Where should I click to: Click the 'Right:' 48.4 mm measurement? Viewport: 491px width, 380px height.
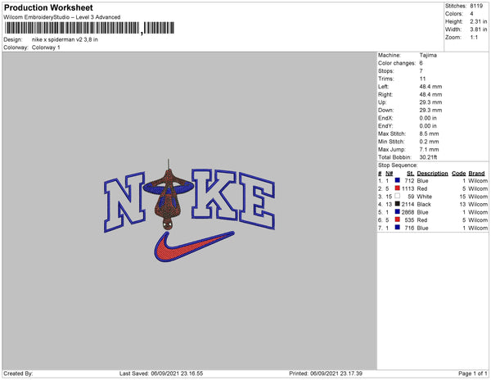[431, 94]
